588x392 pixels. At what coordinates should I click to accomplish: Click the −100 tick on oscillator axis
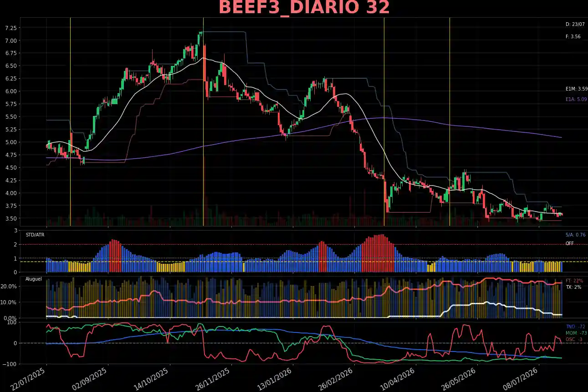tap(10, 364)
